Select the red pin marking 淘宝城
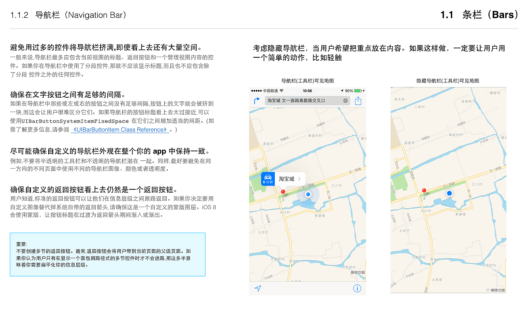The image size is (528, 330). 283,191
